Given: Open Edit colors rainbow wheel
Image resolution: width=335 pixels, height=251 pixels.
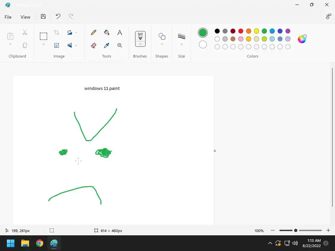Looking at the screenshot, I should click(x=302, y=39).
